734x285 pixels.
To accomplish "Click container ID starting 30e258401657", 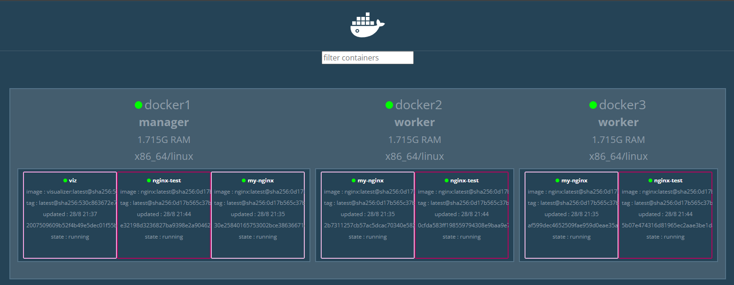I will (259, 225).
